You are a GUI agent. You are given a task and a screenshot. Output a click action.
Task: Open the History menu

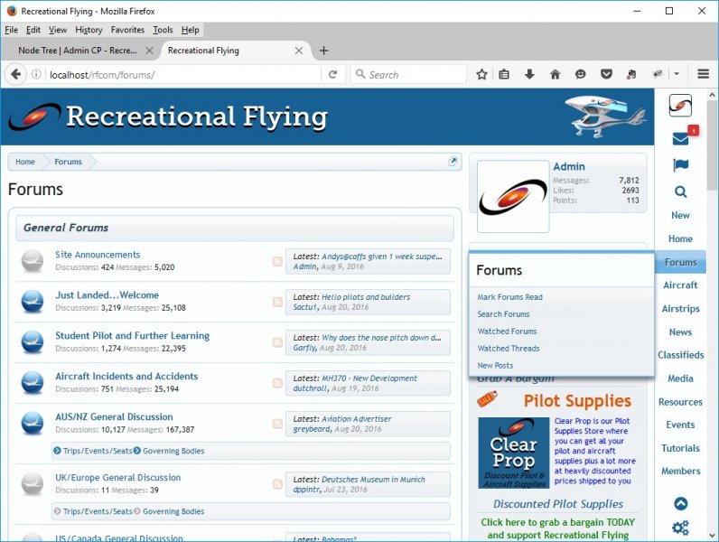(x=89, y=30)
